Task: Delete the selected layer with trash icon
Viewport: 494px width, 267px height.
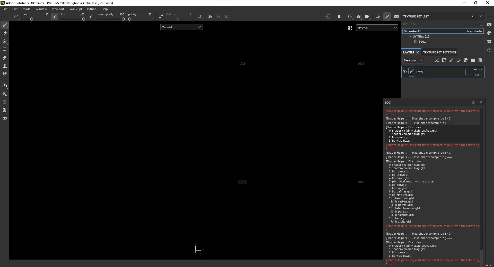Action: coord(480,60)
